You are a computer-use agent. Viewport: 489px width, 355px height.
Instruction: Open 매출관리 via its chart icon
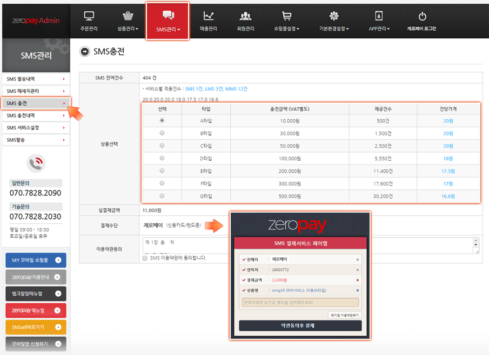[209, 16]
